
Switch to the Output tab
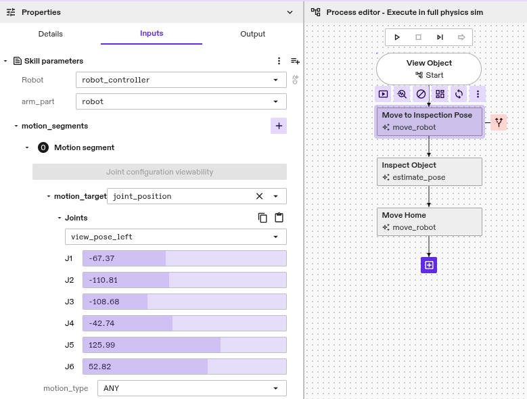pyautogui.click(x=252, y=34)
